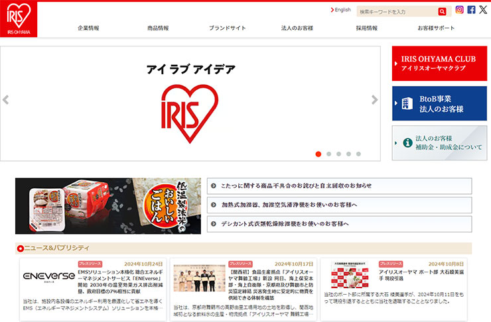The width and height of the screenshot is (491, 322).
Task: Open the 法人のお客様 menu
Action: tap(297, 28)
